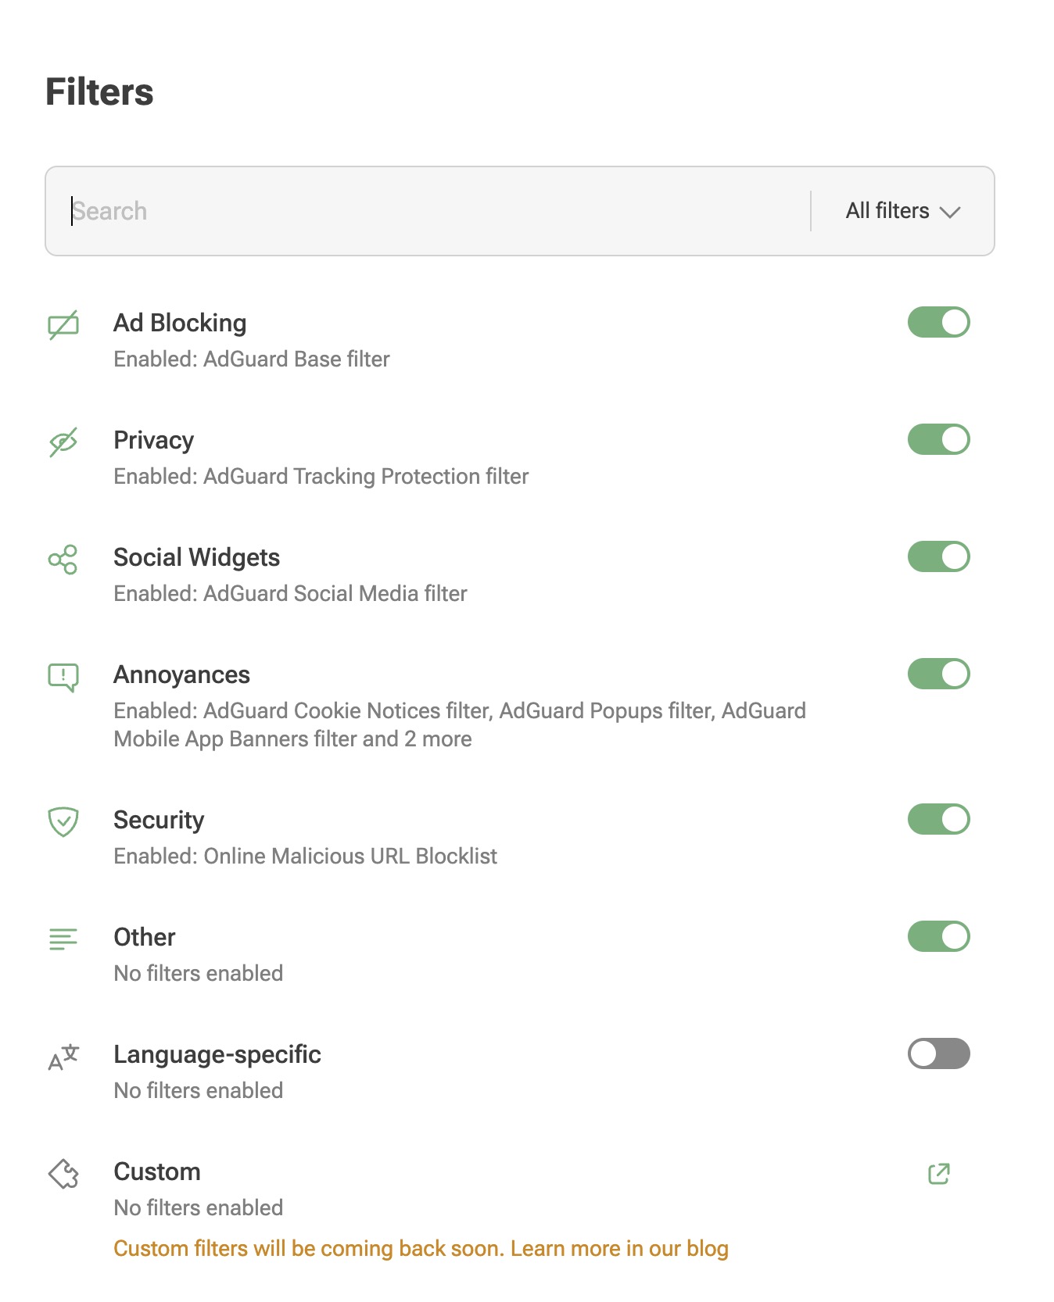Click the Privacy crossed-eye icon

tap(63, 442)
